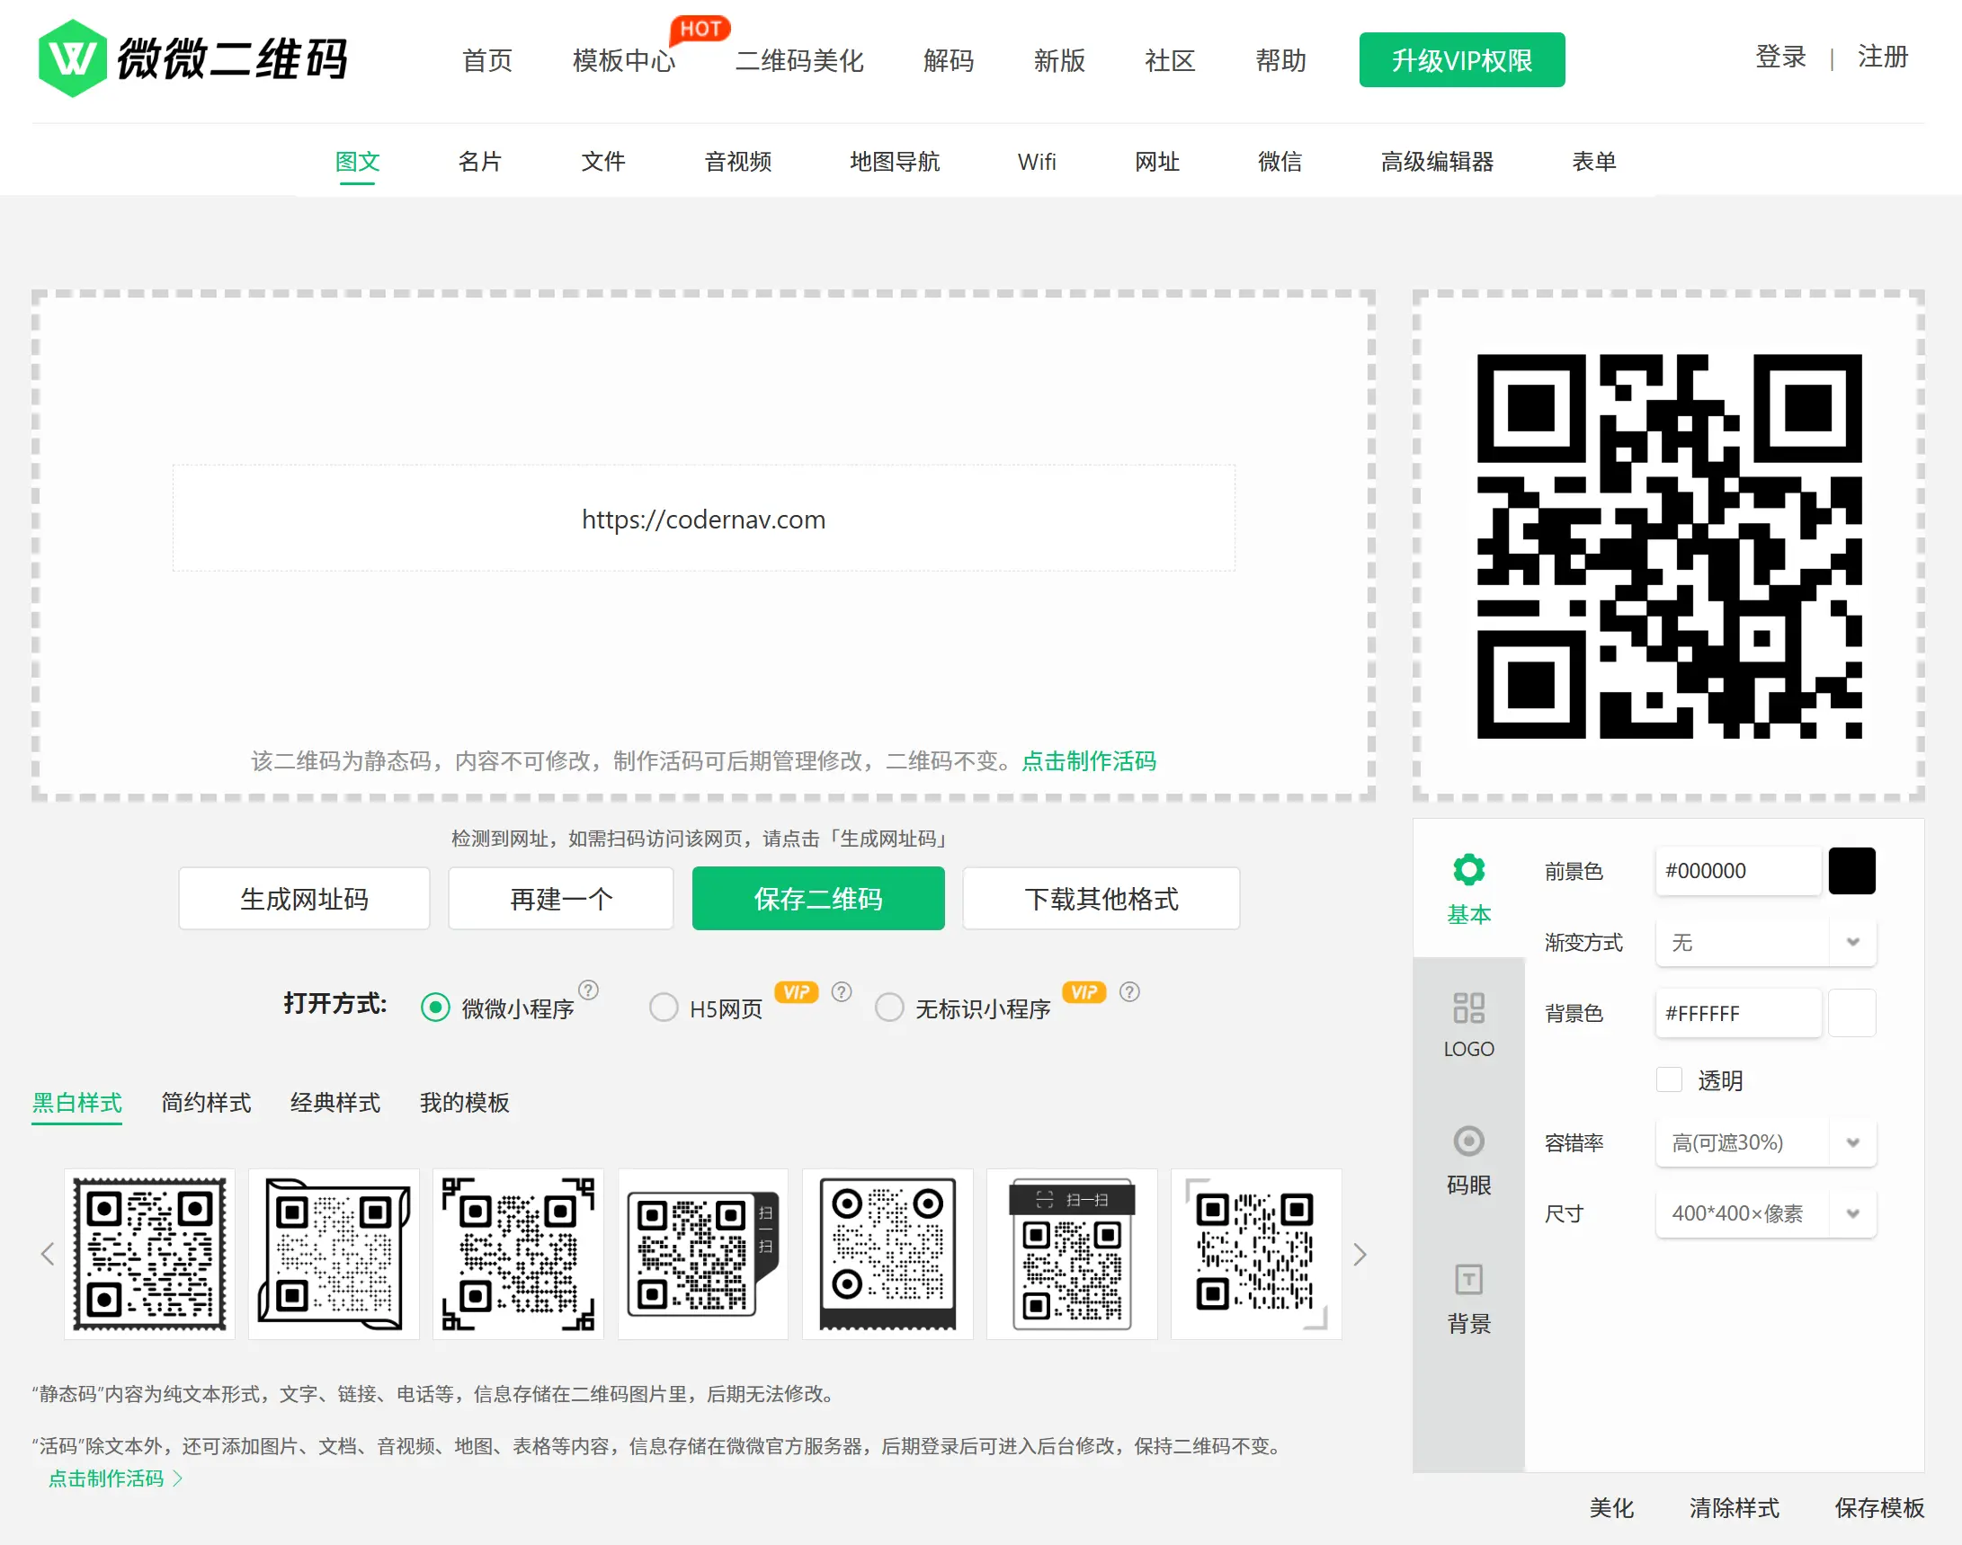Switch to the 名片 tab
This screenshot has width=1962, height=1545.
pos(479,162)
